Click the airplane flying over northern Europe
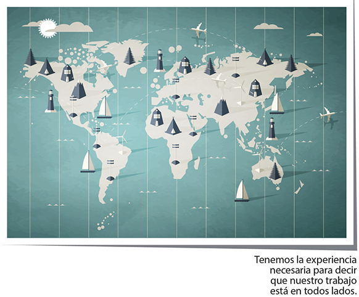359x297 pixels. (x=199, y=29)
